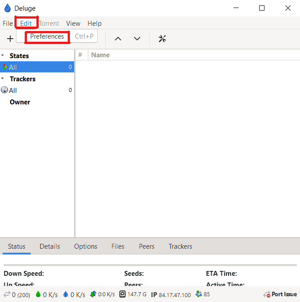The image size is (300, 302).
Task: Click the queue down arrow icon
Action: coord(137,39)
